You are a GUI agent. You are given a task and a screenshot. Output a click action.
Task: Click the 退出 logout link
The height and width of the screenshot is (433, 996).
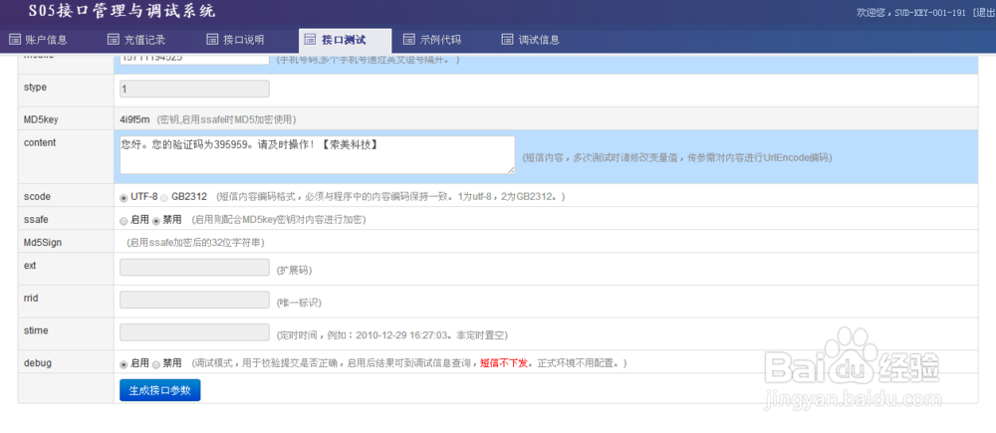click(986, 13)
